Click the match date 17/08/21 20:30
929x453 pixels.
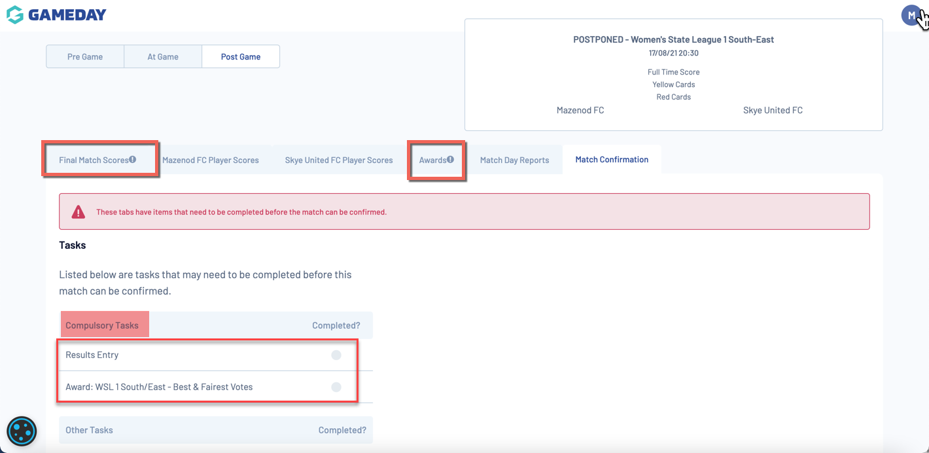(x=673, y=53)
